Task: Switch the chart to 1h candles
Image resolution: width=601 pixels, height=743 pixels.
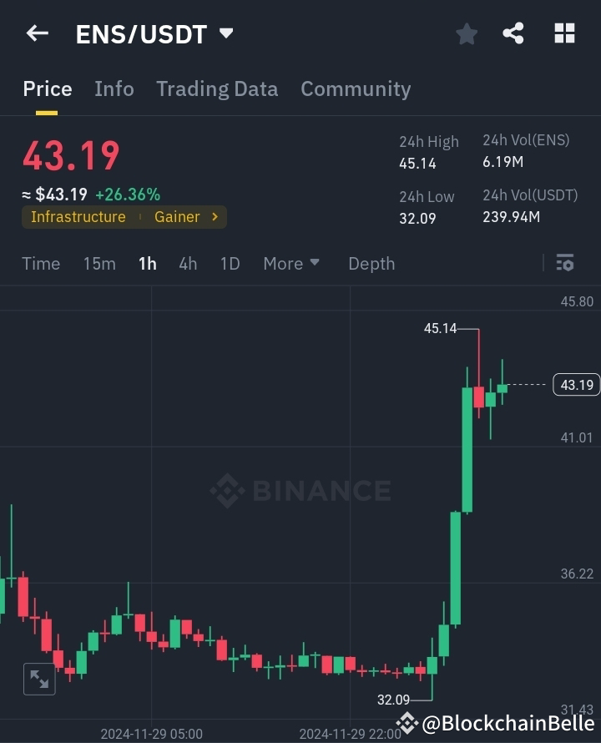Action: click(x=147, y=263)
